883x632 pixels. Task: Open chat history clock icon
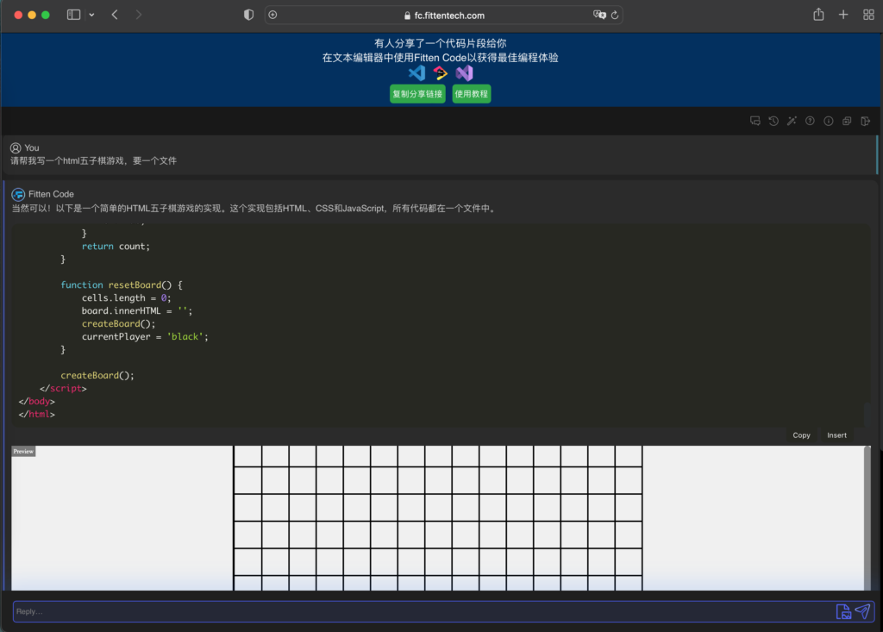tap(773, 122)
